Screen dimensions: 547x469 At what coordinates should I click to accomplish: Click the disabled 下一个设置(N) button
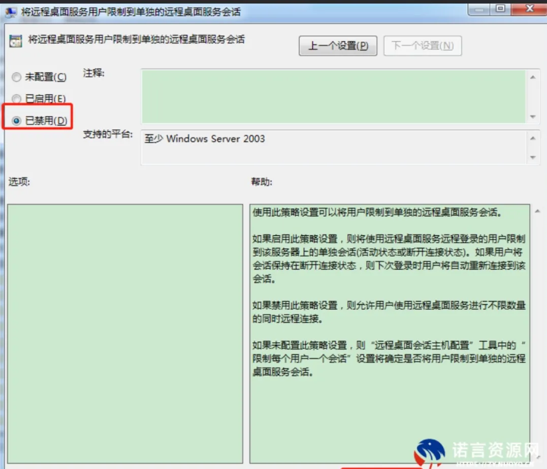pyautogui.click(x=423, y=46)
